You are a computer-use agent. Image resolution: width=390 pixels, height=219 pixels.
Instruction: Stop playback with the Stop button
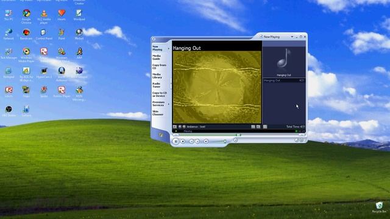[x=183, y=141]
